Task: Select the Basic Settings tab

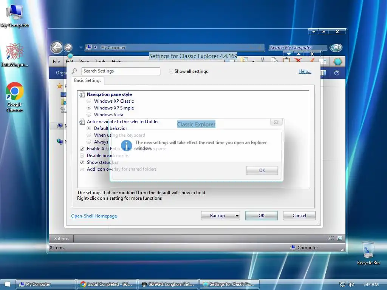Action: point(88,80)
